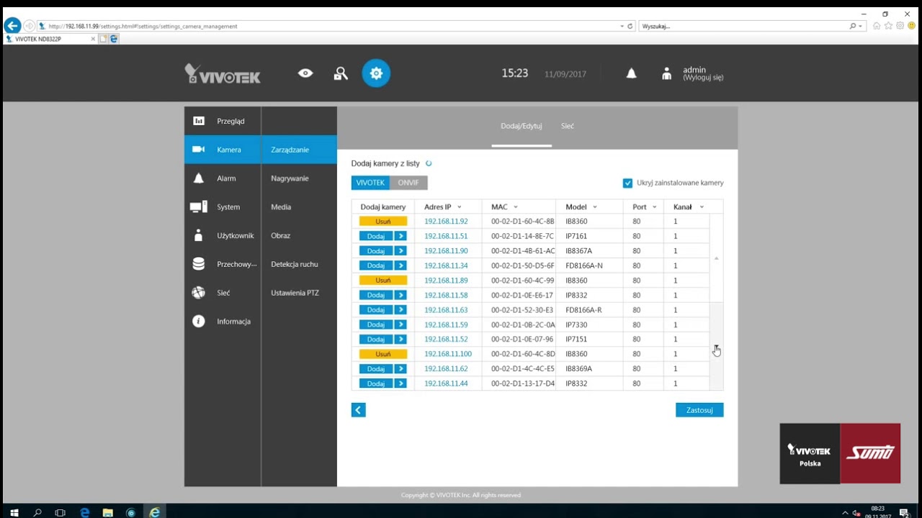Open the live view eye icon
The height and width of the screenshot is (518, 922).
tap(305, 73)
